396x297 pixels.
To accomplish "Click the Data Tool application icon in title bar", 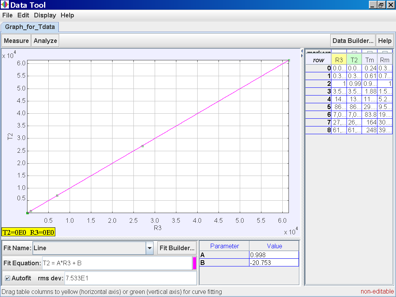I will click(5, 5).
